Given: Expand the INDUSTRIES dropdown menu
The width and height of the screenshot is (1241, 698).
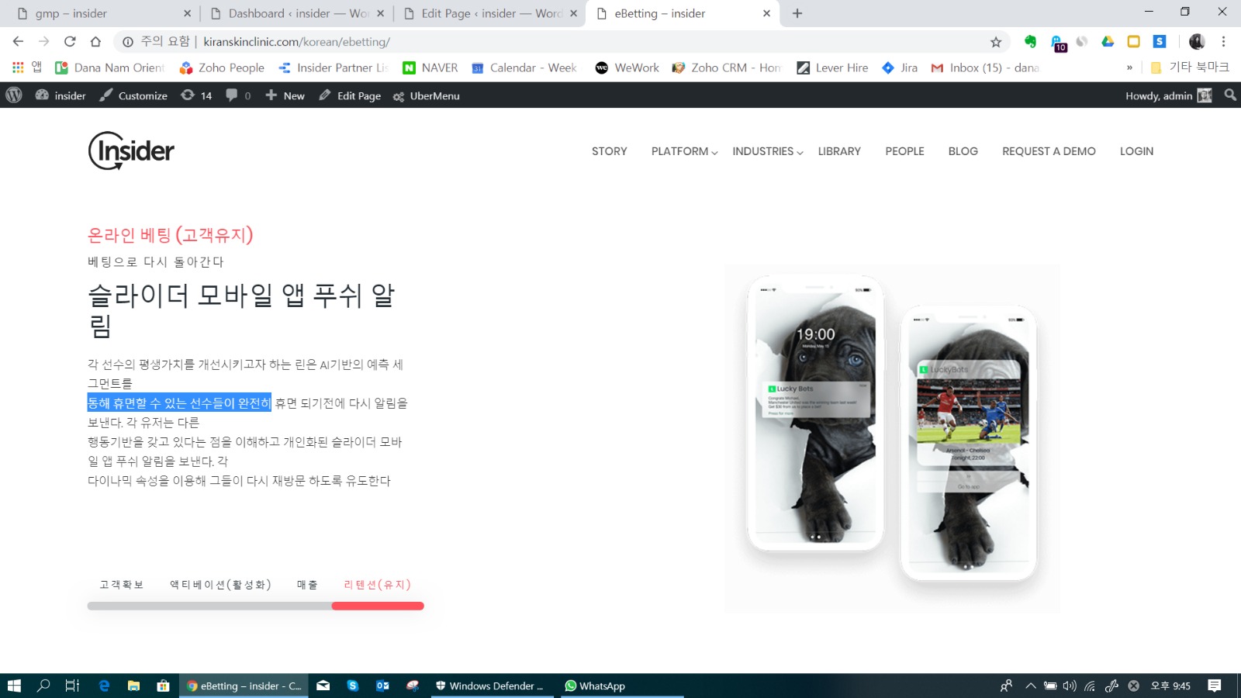Looking at the screenshot, I should pos(767,151).
